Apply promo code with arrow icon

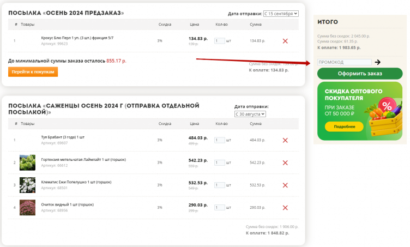(x=378, y=63)
